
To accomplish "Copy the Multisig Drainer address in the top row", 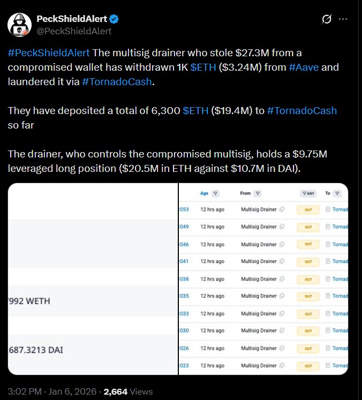I will point(282,209).
